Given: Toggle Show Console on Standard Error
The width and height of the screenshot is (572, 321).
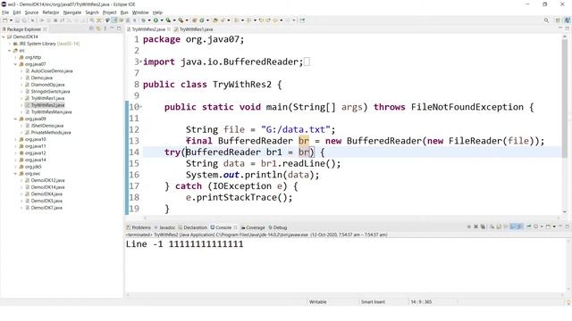Looking at the screenshot, I should pos(519,226).
